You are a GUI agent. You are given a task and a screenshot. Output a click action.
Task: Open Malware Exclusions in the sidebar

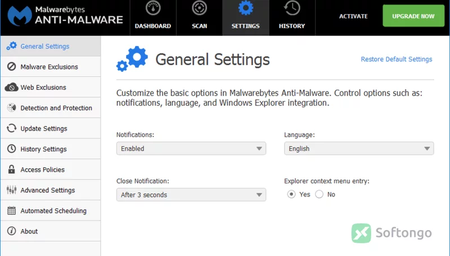[x=51, y=67]
